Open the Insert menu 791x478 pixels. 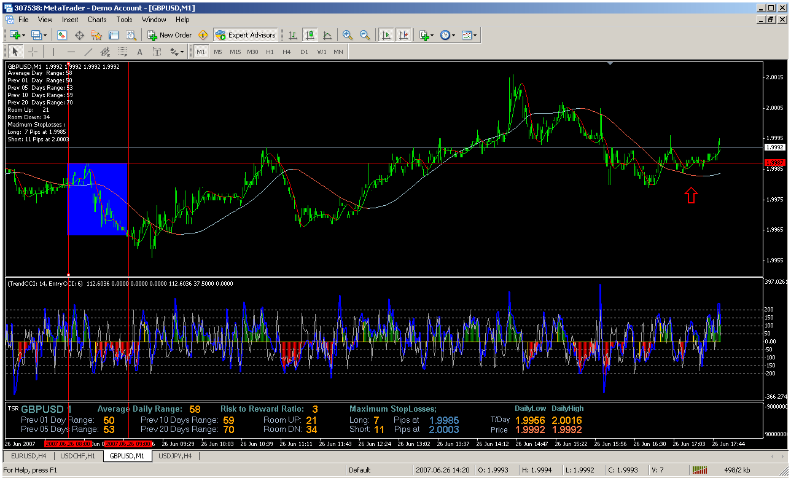click(70, 20)
